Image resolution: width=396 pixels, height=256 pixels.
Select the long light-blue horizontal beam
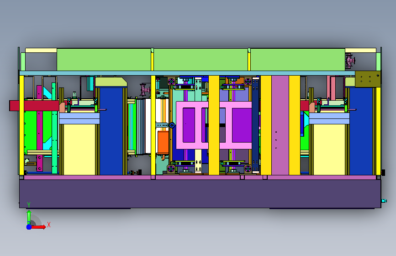point(187,73)
